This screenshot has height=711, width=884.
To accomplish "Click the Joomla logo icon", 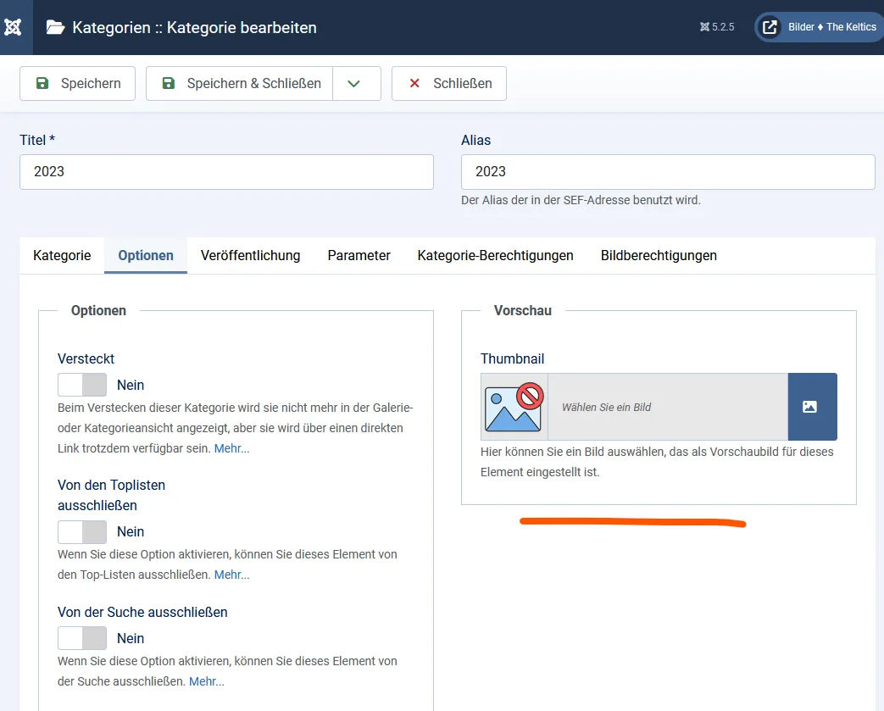I will [14, 27].
